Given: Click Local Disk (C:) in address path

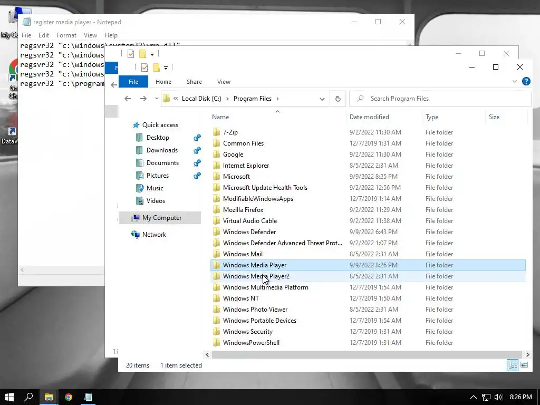Looking at the screenshot, I should coord(201,99).
